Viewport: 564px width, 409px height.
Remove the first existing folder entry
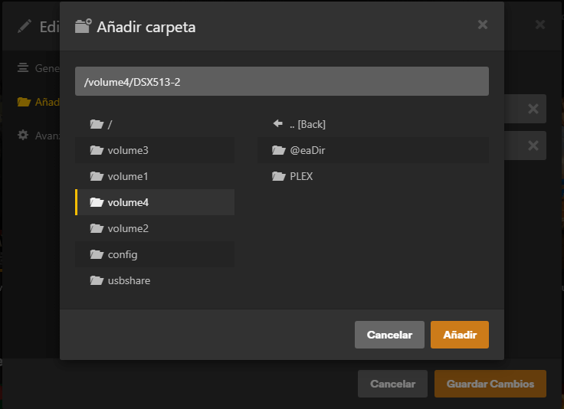533,109
